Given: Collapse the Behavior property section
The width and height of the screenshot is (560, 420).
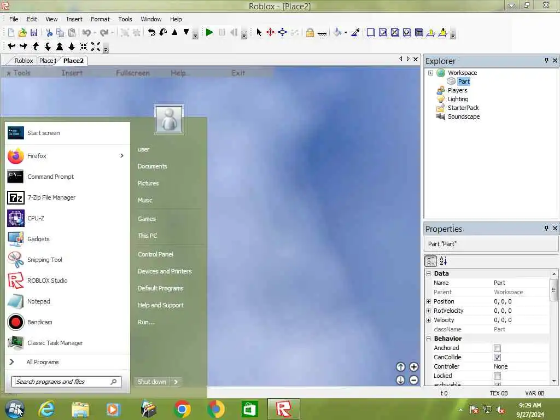Looking at the screenshot, I should [x=429, y=339].
